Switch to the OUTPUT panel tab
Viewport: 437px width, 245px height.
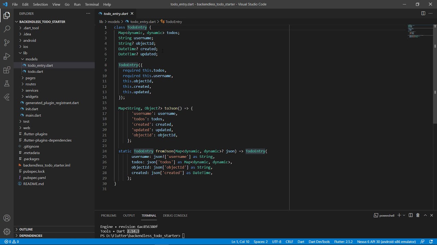129,215
